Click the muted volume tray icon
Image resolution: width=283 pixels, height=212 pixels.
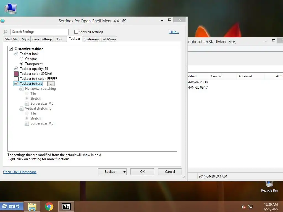[243, 207]
